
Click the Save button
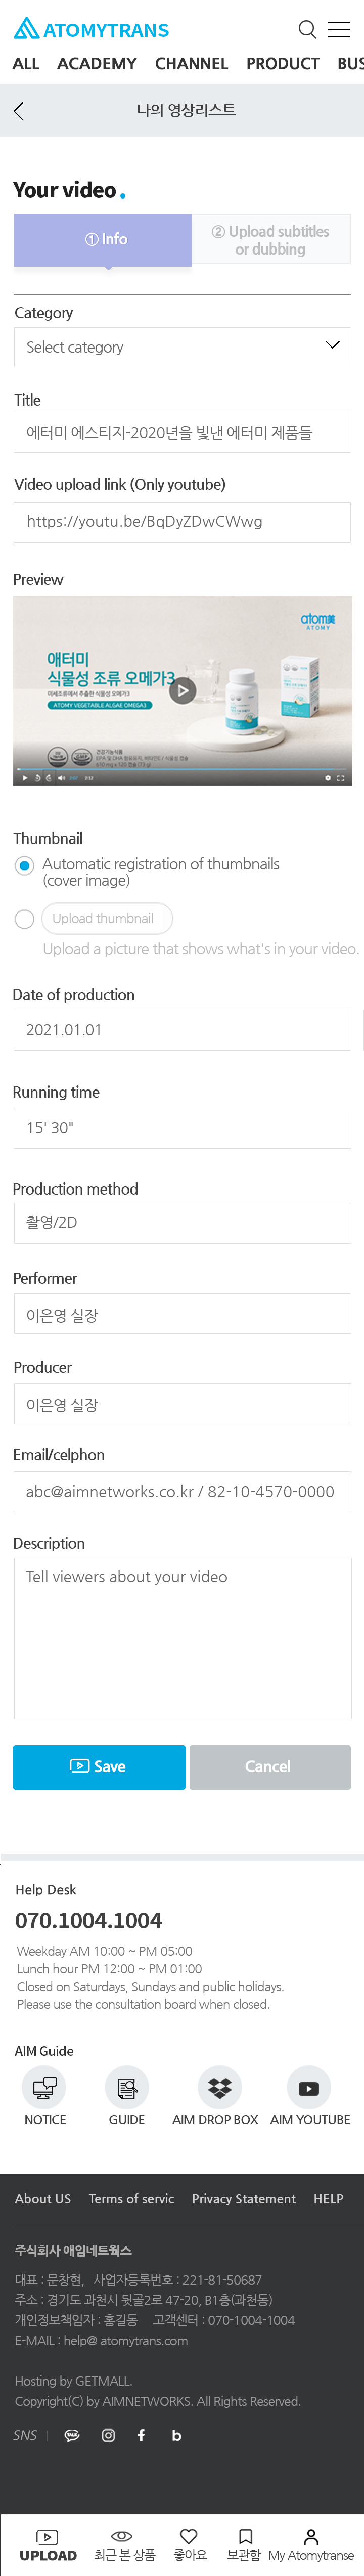[x=99, y=1766]
